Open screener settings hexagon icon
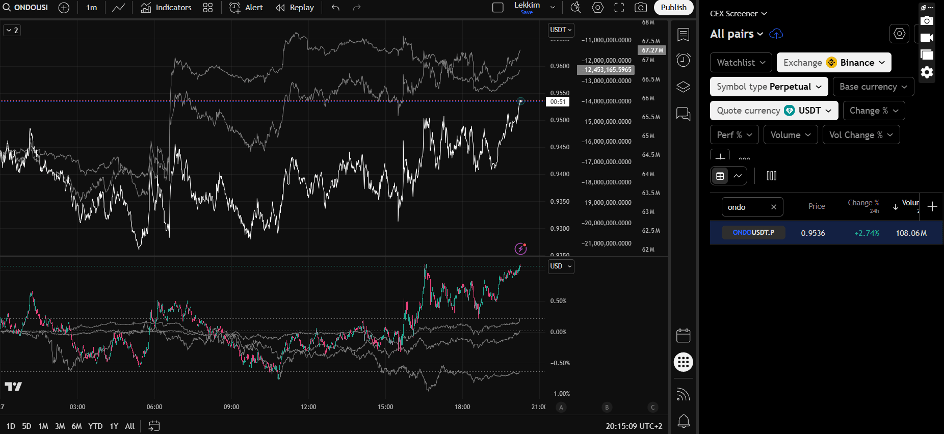This screenshot has height=434, width=944. click(x=900, y=34)
